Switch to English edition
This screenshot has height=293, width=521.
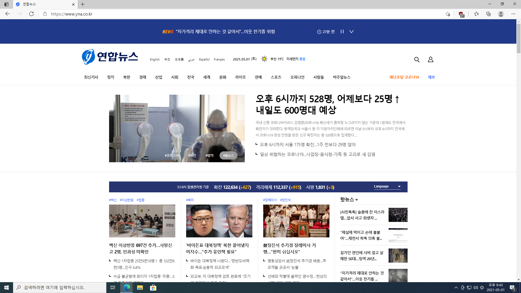click(155, 59)
